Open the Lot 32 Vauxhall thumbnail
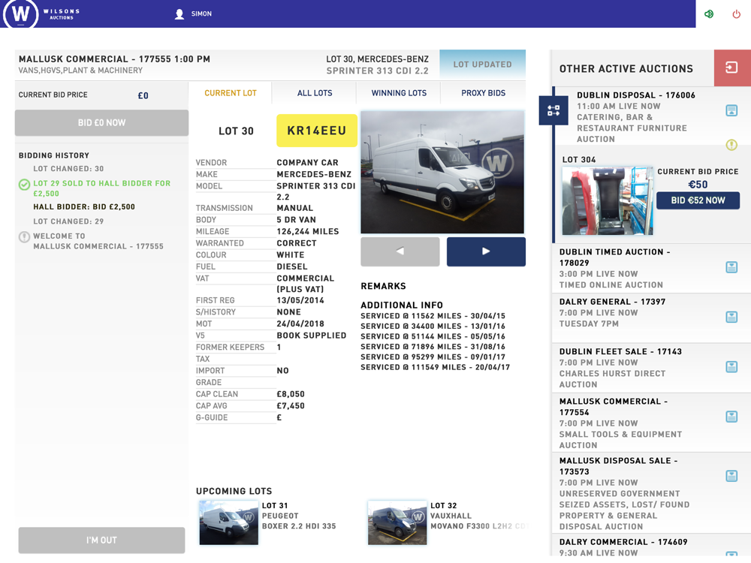The image size is (751, 563). pyautogui.click(x=397, y=522)
